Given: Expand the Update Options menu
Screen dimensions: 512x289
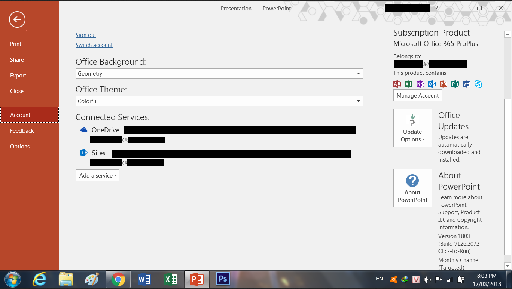Looking at the screenshot, I should 412,128.
